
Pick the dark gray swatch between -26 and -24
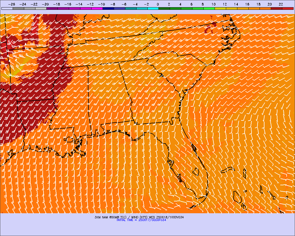tap(18, 8)
